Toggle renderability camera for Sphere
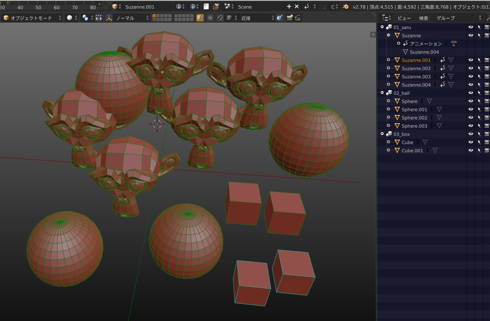 tap(487, 101)
